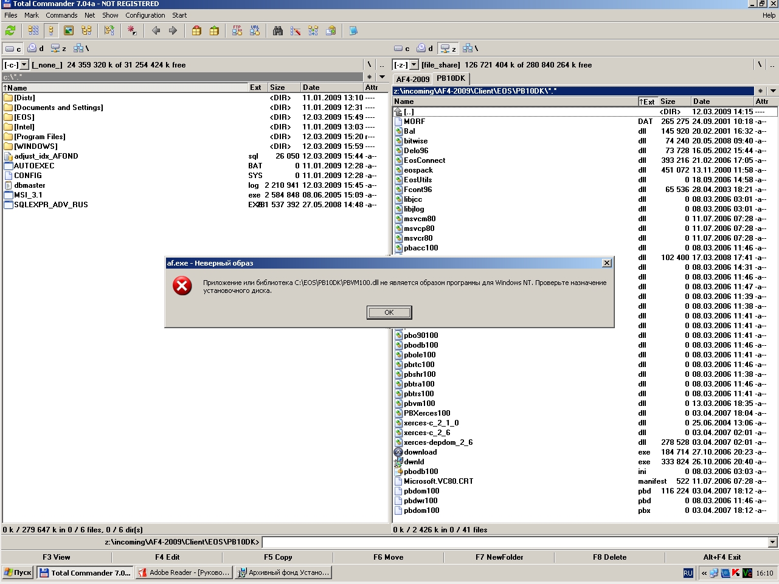Screen dimensions: 779x584
Task: Click the pack files toolbar icon
Action: (x=196, y=30)
